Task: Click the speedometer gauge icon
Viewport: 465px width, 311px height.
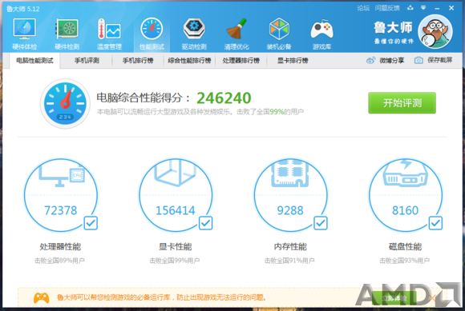Action: [65, 103]
